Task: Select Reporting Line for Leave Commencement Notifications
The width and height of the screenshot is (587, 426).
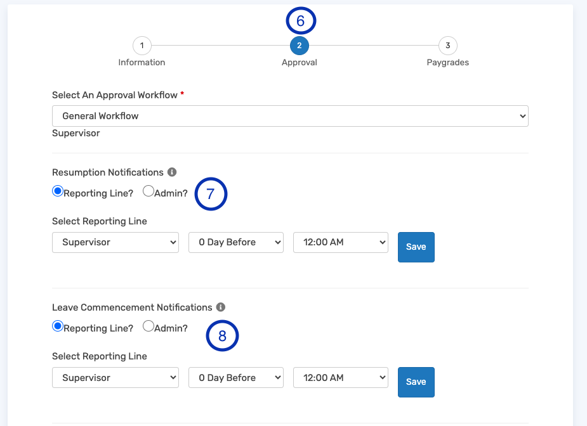Action: coord(57,325)
